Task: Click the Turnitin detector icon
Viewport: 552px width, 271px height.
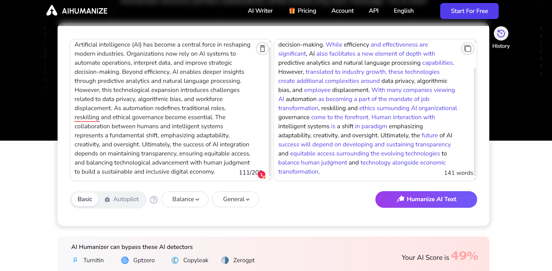Action: (x=75, y=260)
